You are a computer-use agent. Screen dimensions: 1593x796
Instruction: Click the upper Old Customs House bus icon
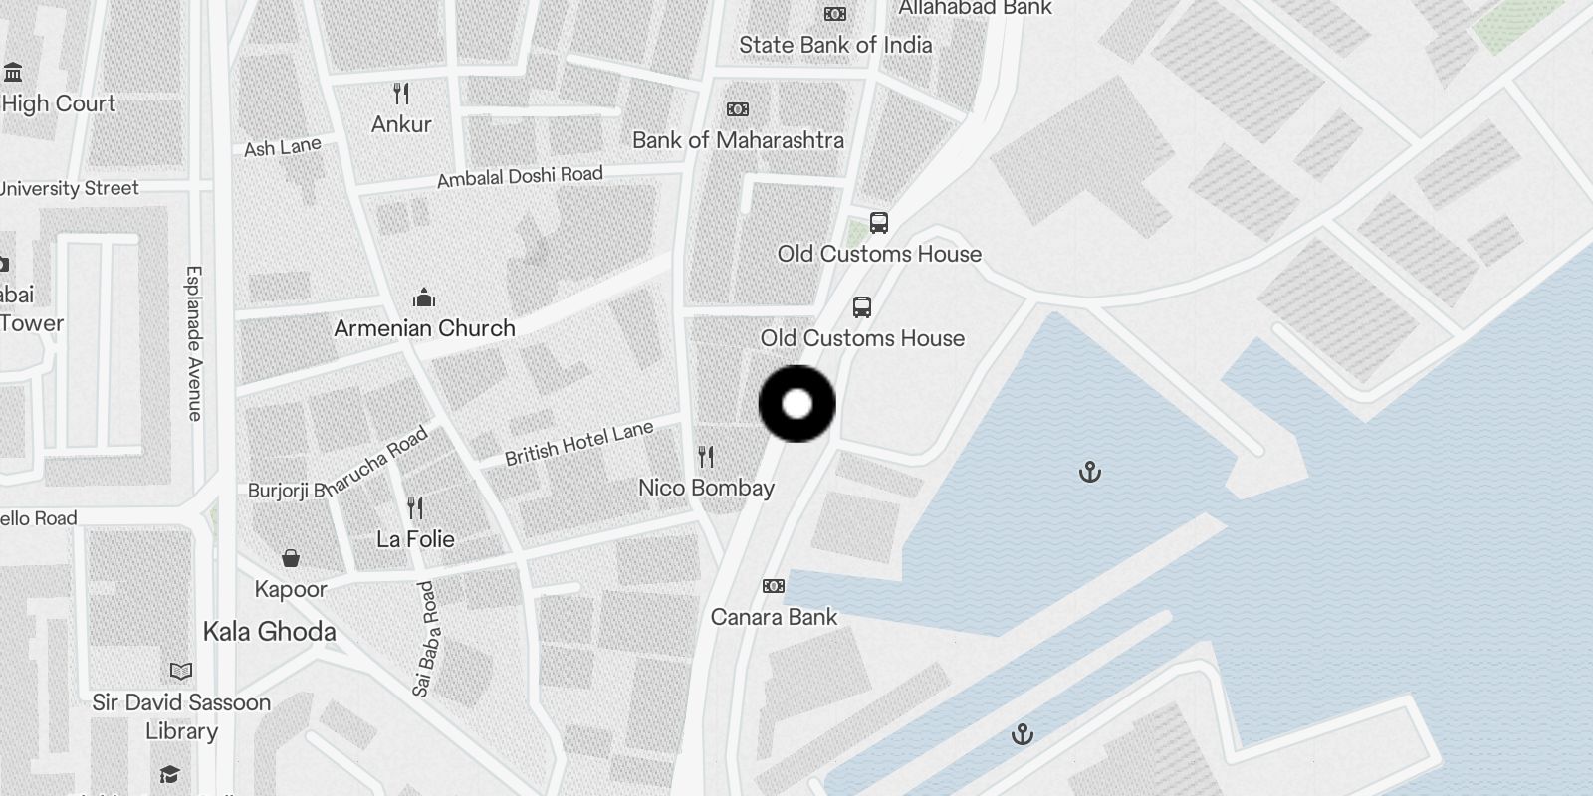[878, 223]
